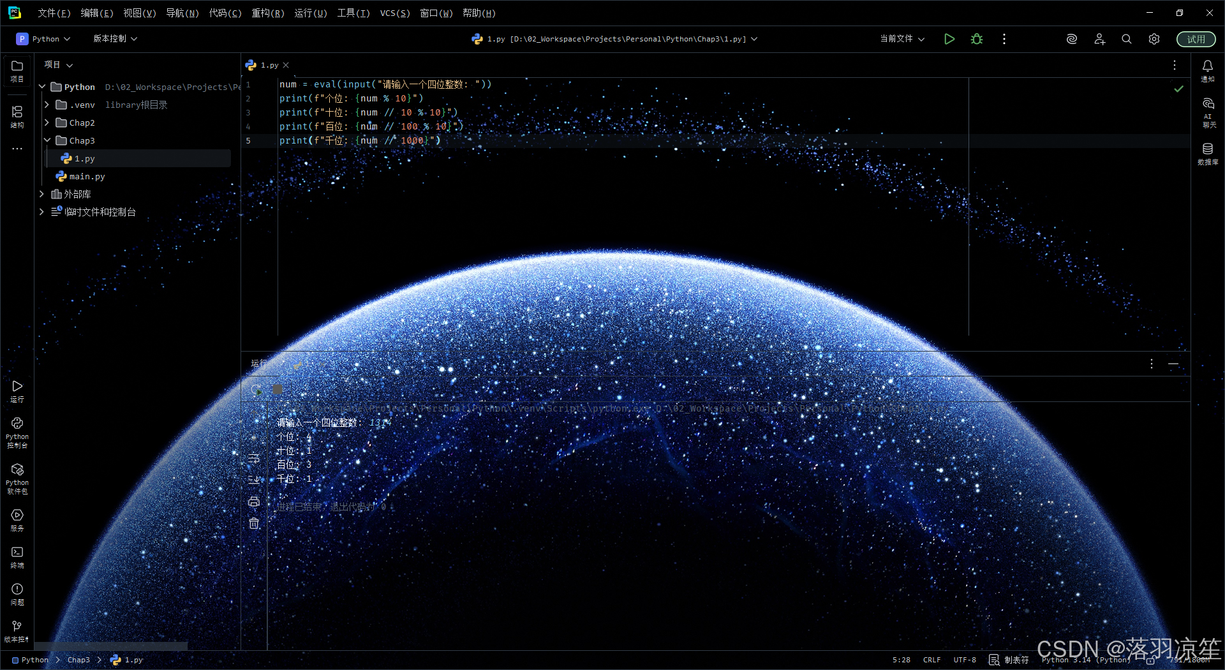Click the green inspection checkmark in editor

1178,89
